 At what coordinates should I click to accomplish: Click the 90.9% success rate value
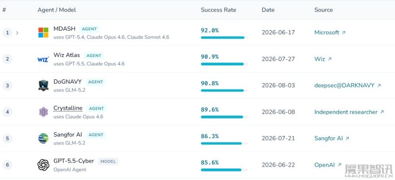pyautogui.click(x=210, y=57)
